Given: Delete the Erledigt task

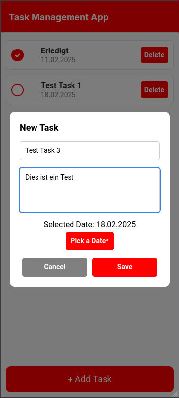Looking at the screenshot, I should [x=154, y=55].
